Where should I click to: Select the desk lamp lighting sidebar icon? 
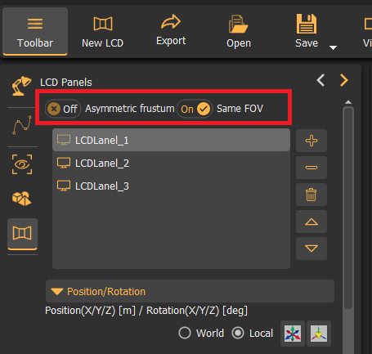(x=21, y=86)
